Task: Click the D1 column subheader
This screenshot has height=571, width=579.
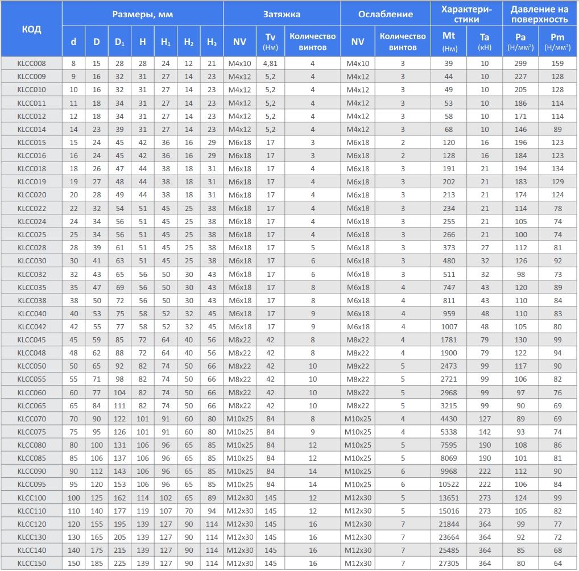Action: (x=119, y=42)
